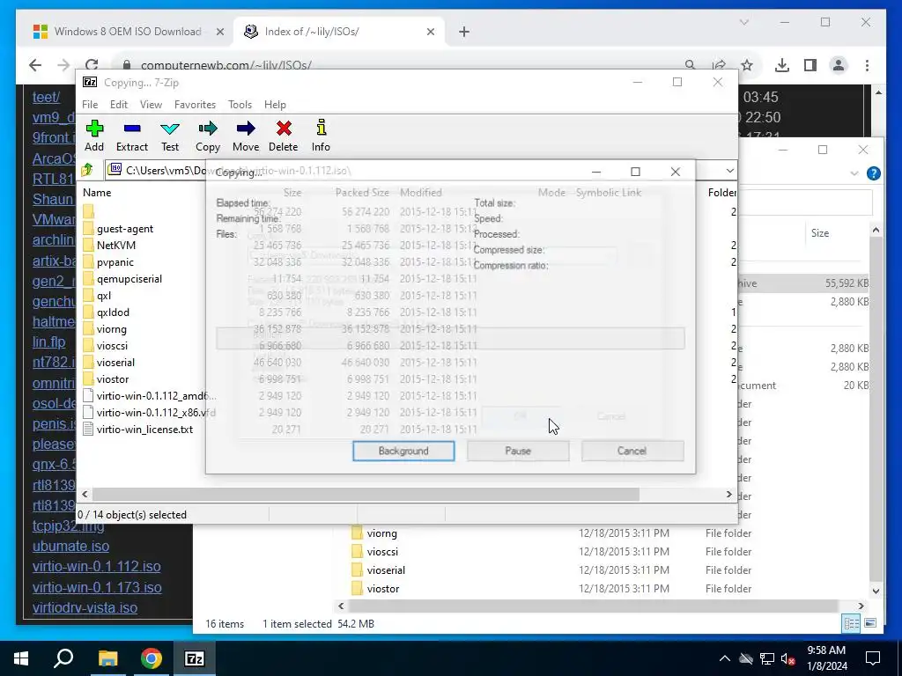The image size is (902, 676).
Task: Select virtio-win-0.1.112_amd64 file in 7-Zip
Action: (150, 396)
